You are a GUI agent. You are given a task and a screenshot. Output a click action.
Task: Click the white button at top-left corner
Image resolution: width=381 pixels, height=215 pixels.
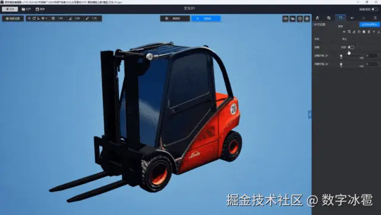(x=10, y=9)
